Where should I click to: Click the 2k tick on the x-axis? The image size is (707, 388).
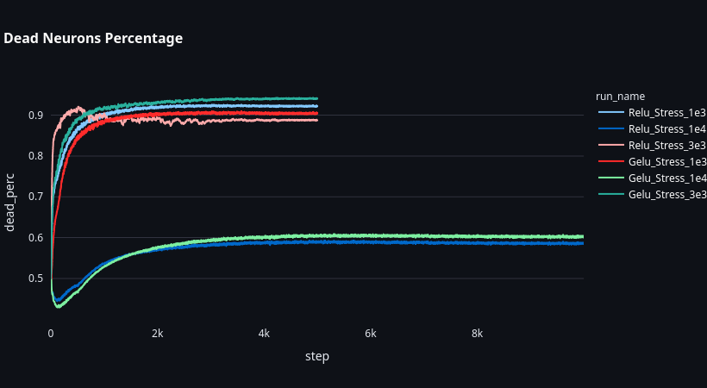[157, 333]
